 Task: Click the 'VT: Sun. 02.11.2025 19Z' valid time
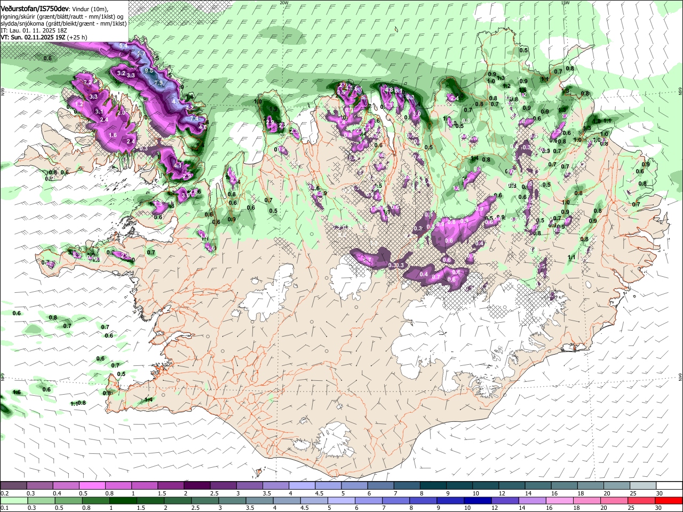[33, 38]
